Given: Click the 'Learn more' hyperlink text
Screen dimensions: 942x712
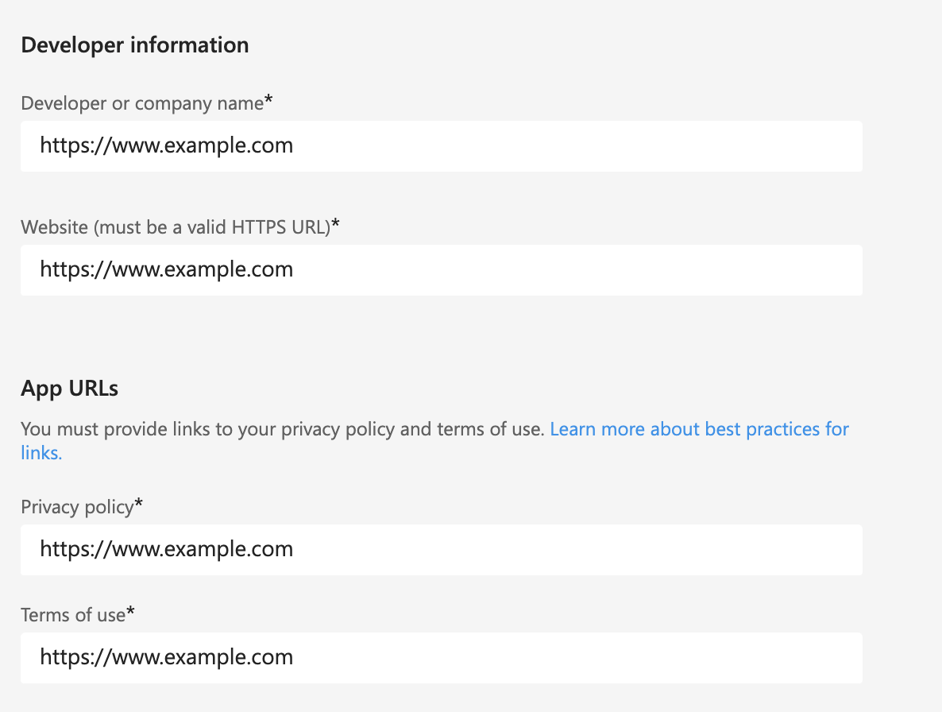Looking at the screenshot, I should [588, 428].
